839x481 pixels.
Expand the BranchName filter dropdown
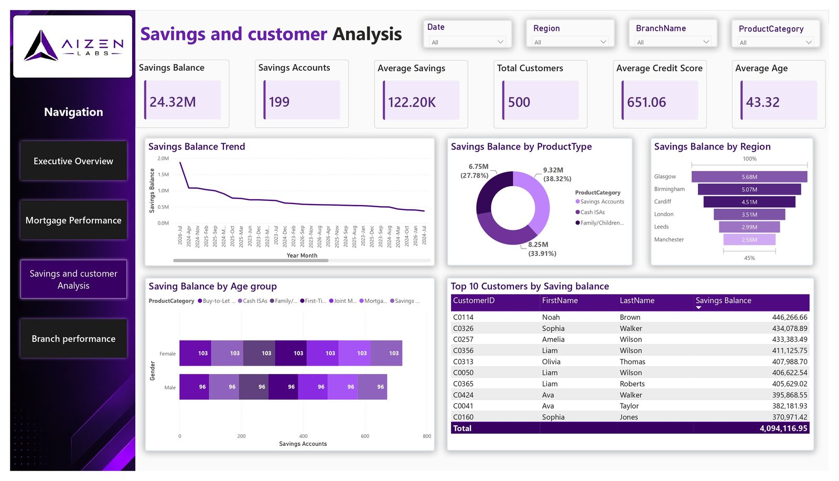pos(673,42)
